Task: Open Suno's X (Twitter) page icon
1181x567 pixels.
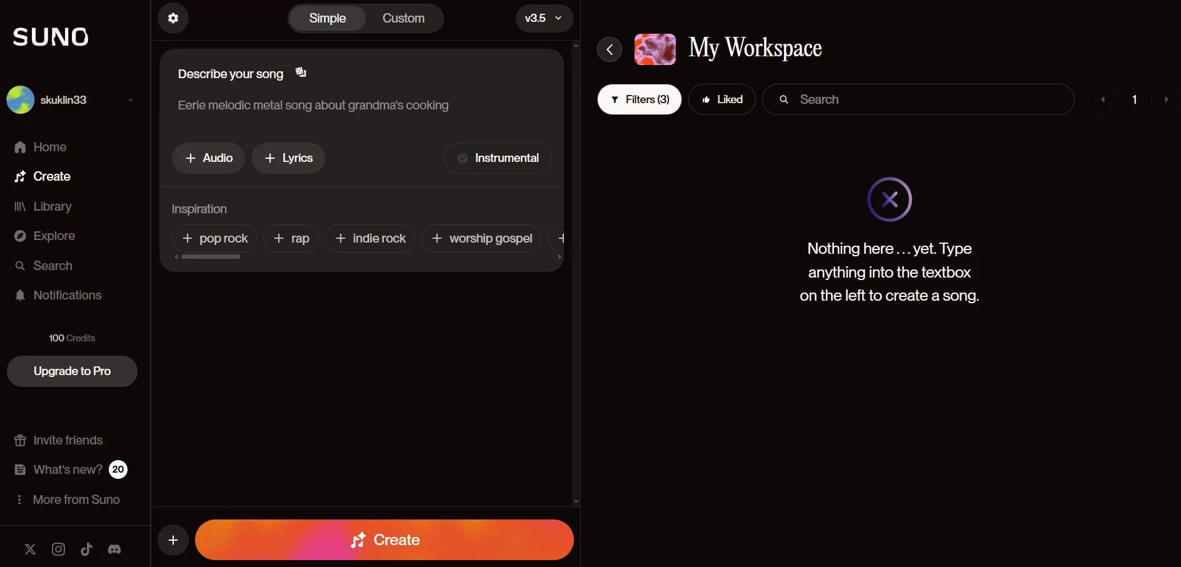Action: (x=30, y=549)
